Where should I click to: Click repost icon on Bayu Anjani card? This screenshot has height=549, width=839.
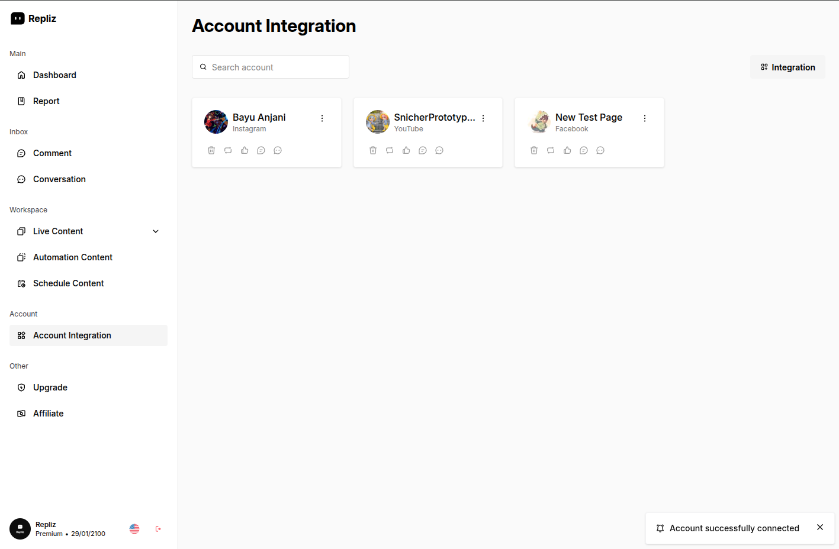(228, 150)
